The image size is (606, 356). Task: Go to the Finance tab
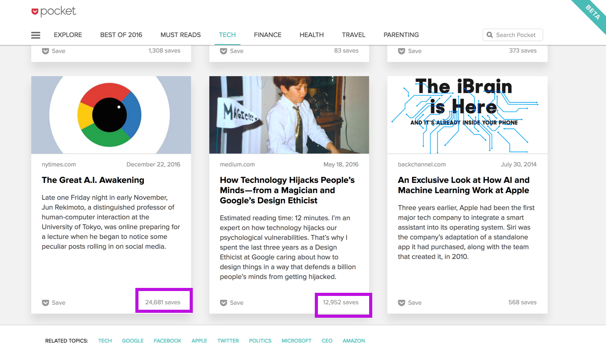268,35
